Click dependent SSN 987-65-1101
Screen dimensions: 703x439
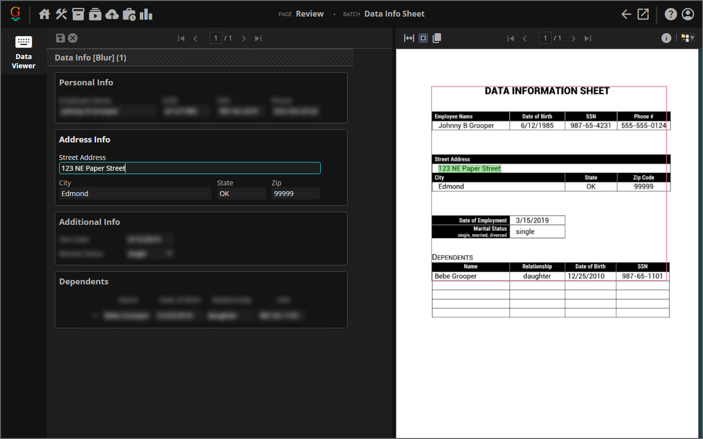pos(642,276)
